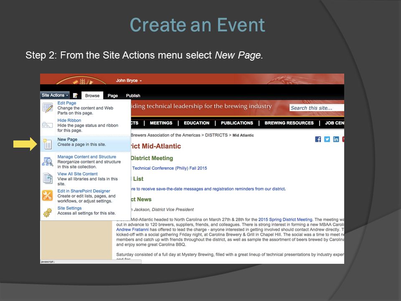Open the MEETINGS navigation item
Screen dimensions: 401x301
point(161,123)
